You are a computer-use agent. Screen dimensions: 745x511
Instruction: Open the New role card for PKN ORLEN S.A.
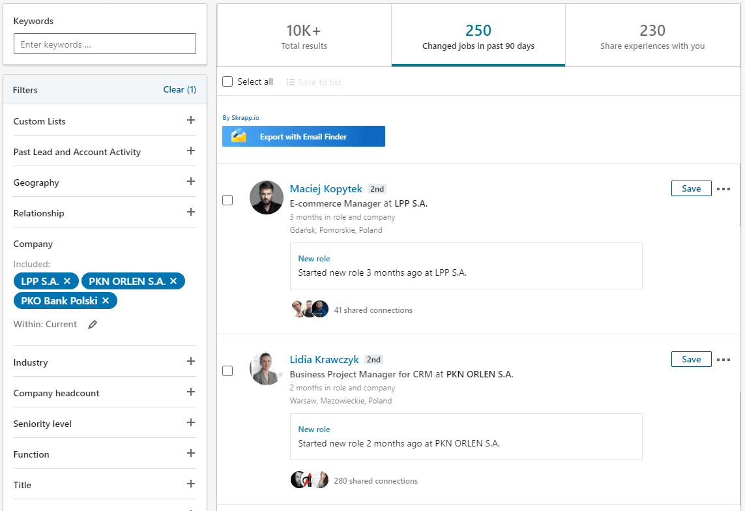(466, 437)
